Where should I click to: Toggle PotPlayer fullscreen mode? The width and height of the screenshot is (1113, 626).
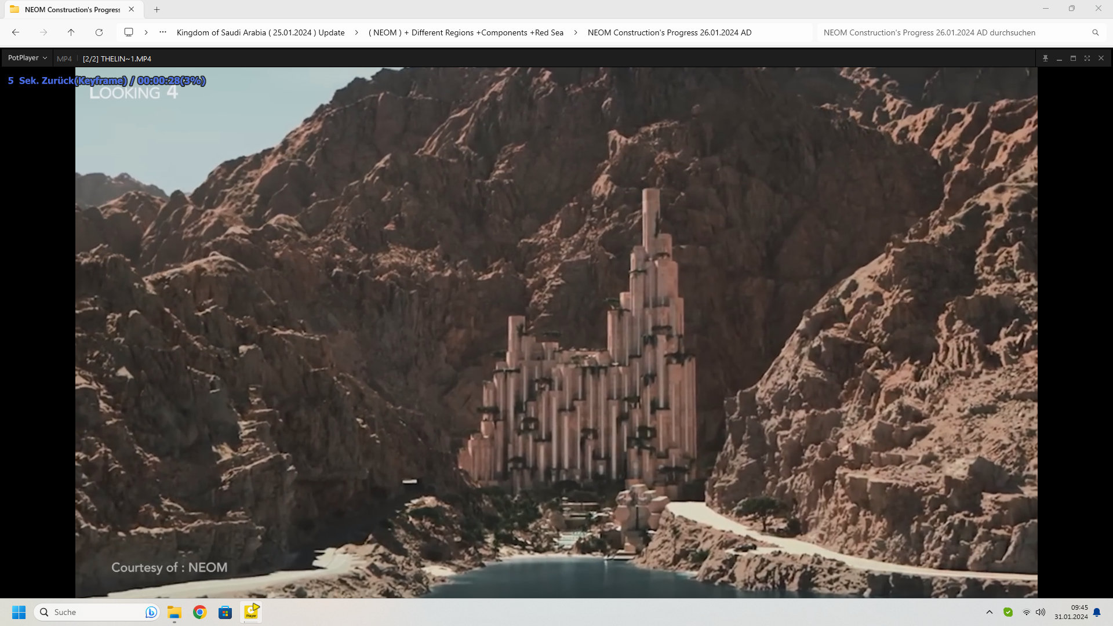click(1087, 59)
